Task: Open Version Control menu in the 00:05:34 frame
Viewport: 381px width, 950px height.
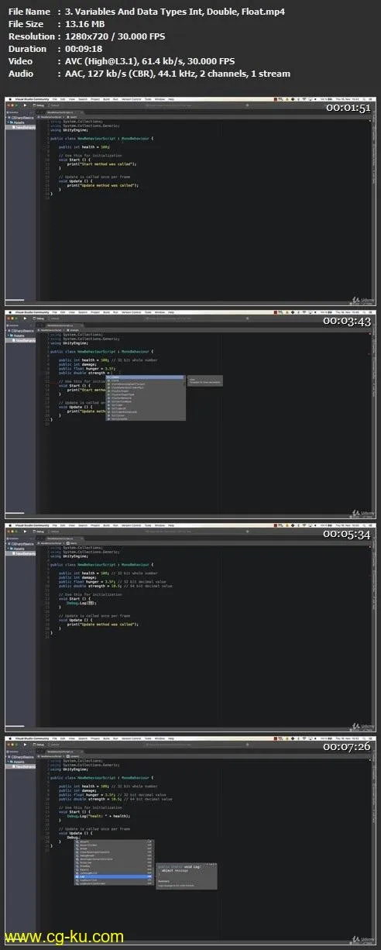Action: point(131,525)
